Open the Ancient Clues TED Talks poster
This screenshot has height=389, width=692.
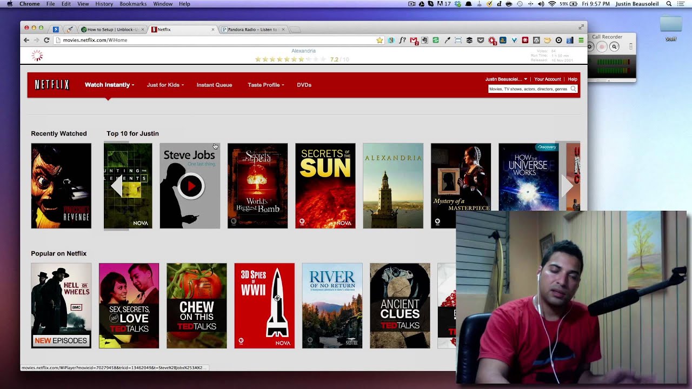(x=400, y=306)
